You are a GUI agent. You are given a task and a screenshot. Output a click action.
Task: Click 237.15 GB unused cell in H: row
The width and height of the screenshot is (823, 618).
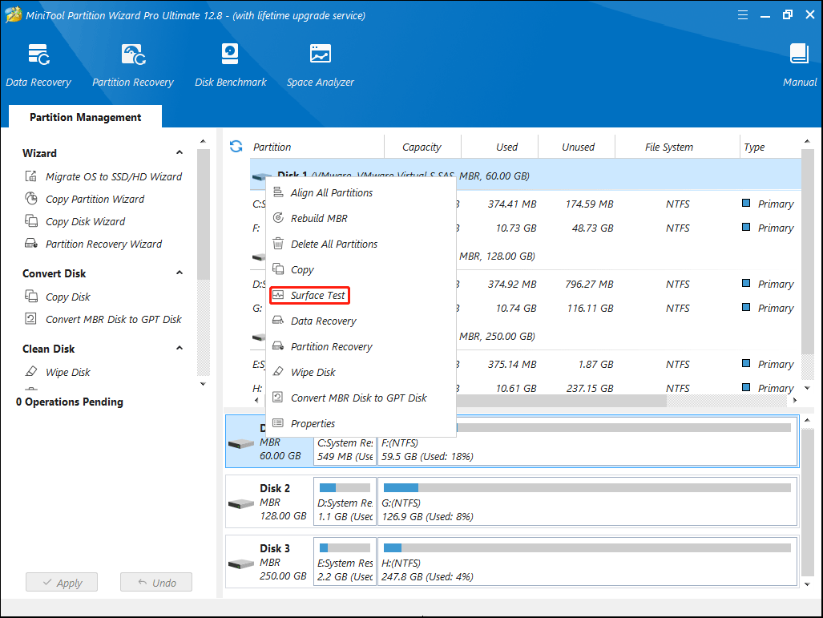pos(590,388)
